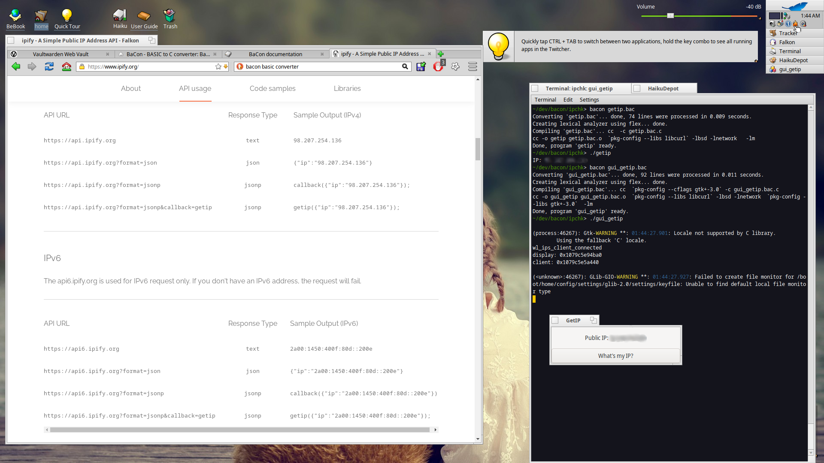This screenshot has height=463, width=824.
Task: Open the Libraries section
Action: (x=347, y=88)
